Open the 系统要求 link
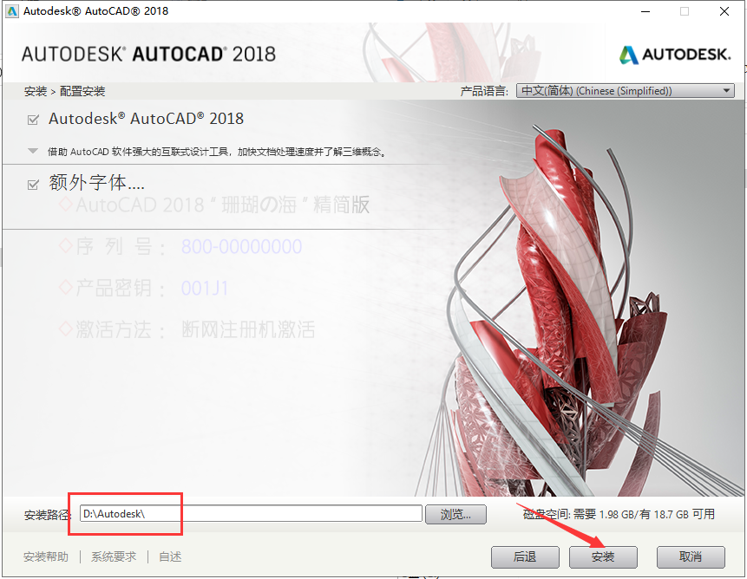This screenshot has width=747, height=579. point(114,556)
